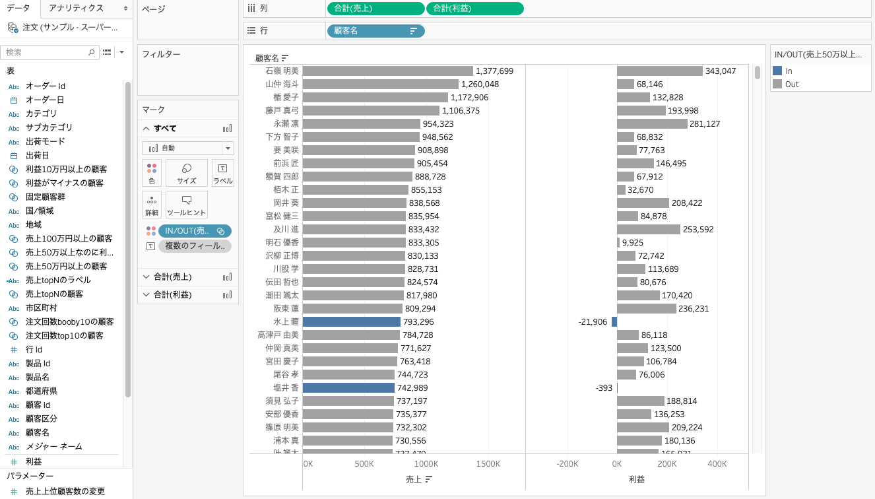Screen dimensions: 875x499
Task: Click the 合計(利益) pill on the columns shelf
Action: pos(475,9)
